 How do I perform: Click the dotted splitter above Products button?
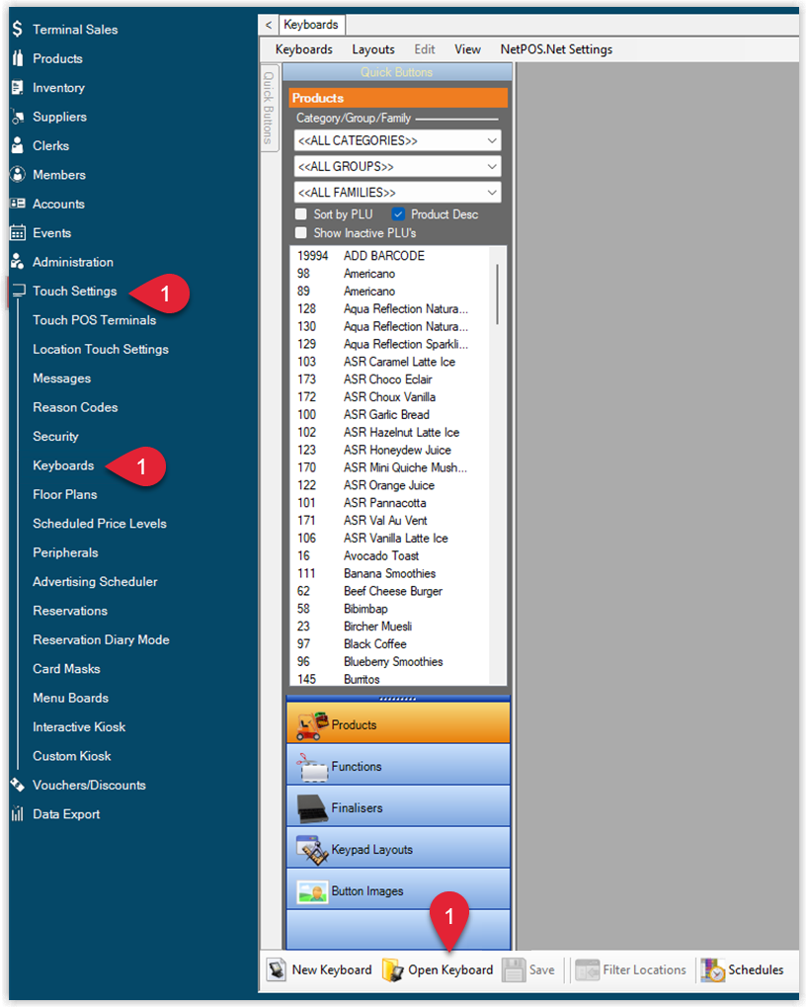click(398, 698)
